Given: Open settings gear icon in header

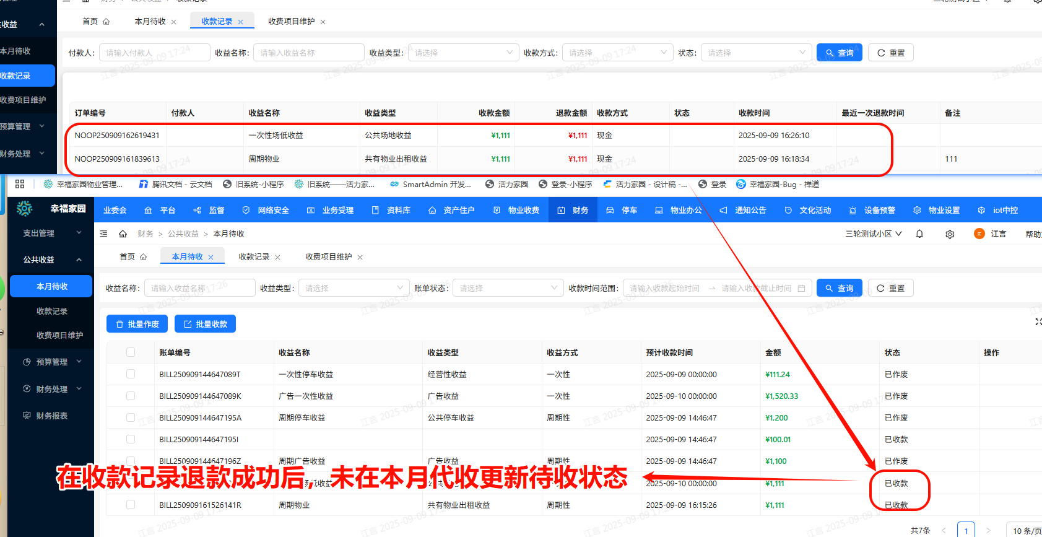Looking at the screenshot, I should (950, 234).
